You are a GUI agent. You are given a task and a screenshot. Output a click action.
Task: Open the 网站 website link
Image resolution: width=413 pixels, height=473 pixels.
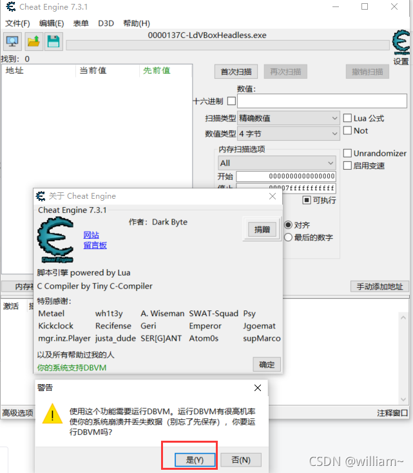(x=91, y=235)
